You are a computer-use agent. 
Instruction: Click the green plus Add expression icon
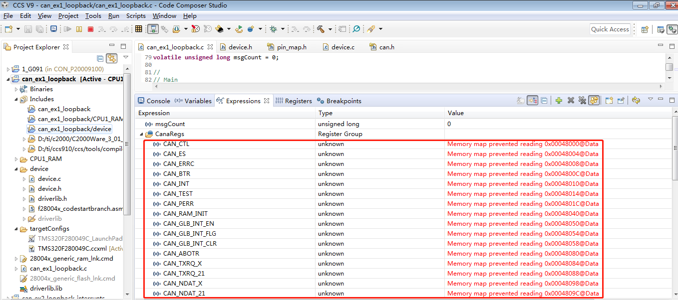click(559, 100)
